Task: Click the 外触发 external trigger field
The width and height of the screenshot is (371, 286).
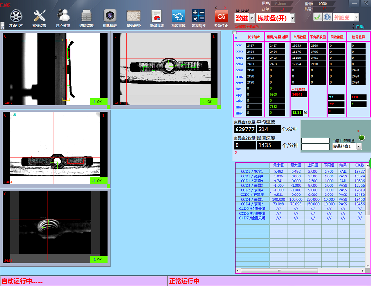Action: [342, 17]
